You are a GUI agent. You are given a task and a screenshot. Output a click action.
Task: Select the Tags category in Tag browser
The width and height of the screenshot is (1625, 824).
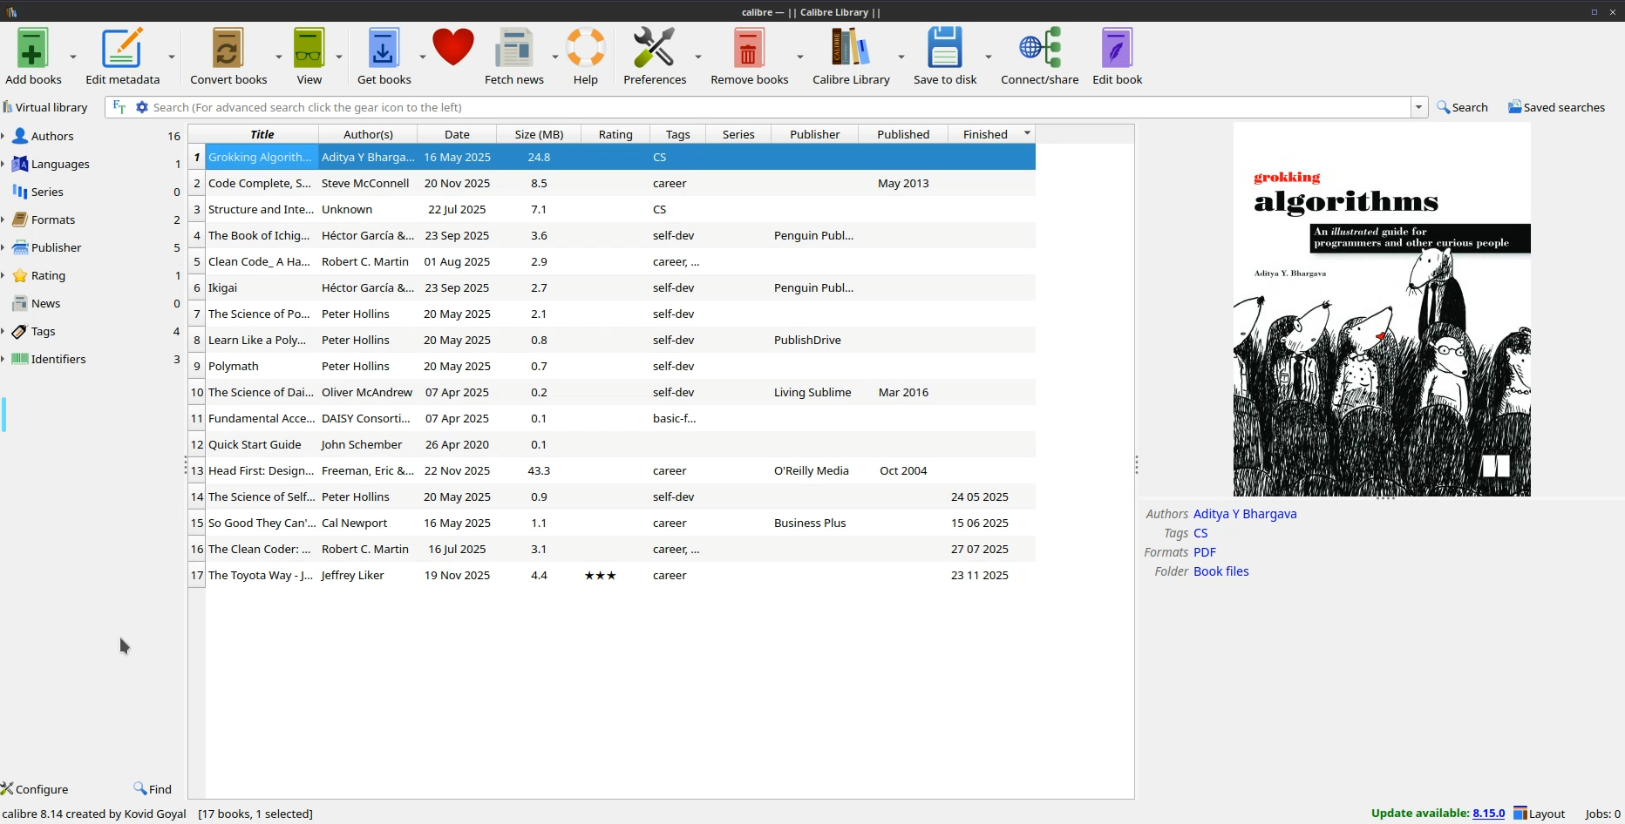(43, 332)
